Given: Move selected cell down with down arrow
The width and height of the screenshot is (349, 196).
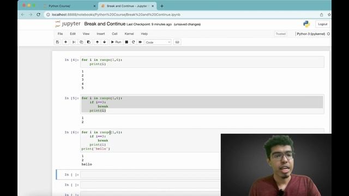Looking at the screenshot, I should 104,42.
